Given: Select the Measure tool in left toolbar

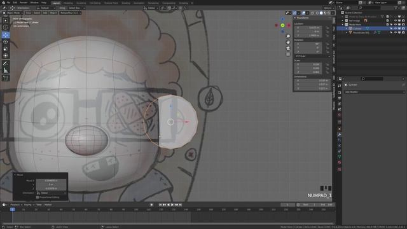Looking at the screenshot, I should 6,71.
